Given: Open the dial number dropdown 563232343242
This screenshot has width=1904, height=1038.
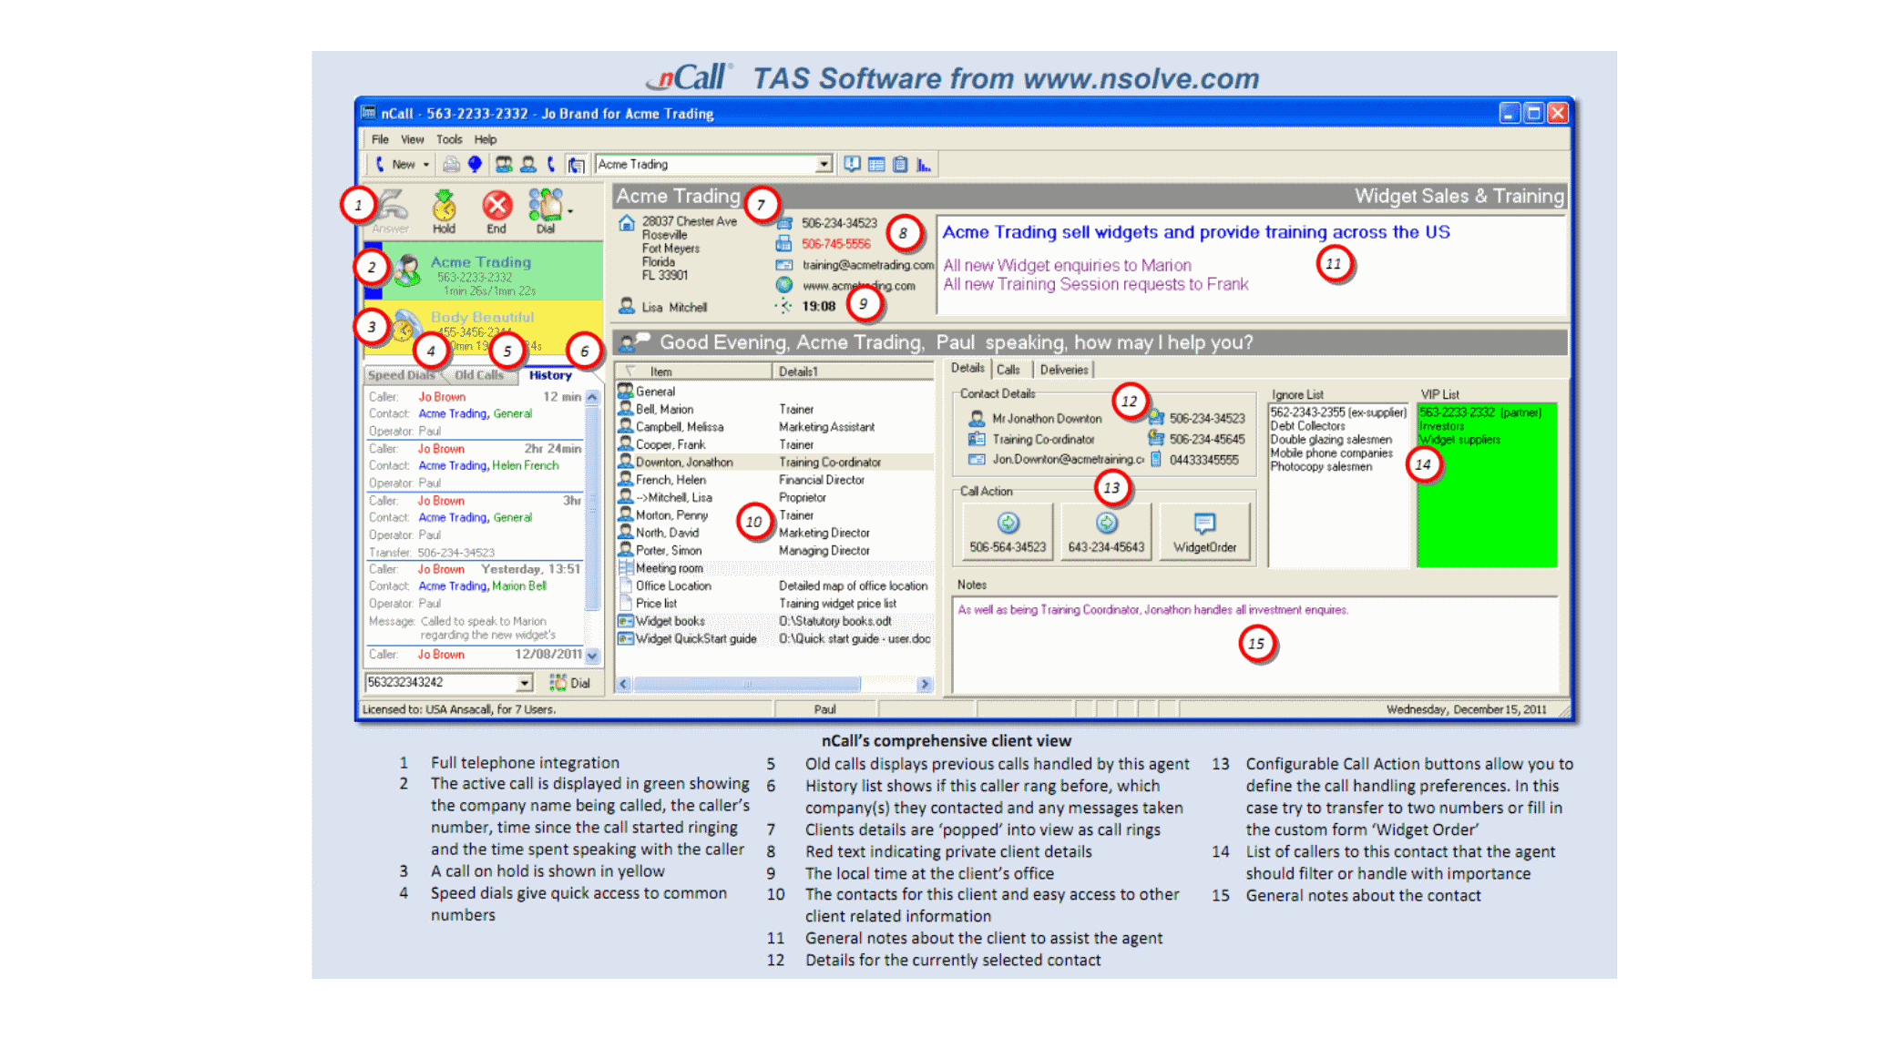Looking at the screenshot, I should [x=525, y=683].
